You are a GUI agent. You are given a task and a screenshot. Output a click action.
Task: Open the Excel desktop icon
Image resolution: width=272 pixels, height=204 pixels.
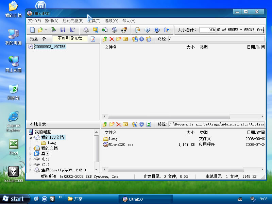click(13, 147)
